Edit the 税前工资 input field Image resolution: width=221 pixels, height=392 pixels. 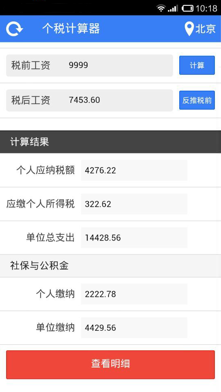(90, 65)
